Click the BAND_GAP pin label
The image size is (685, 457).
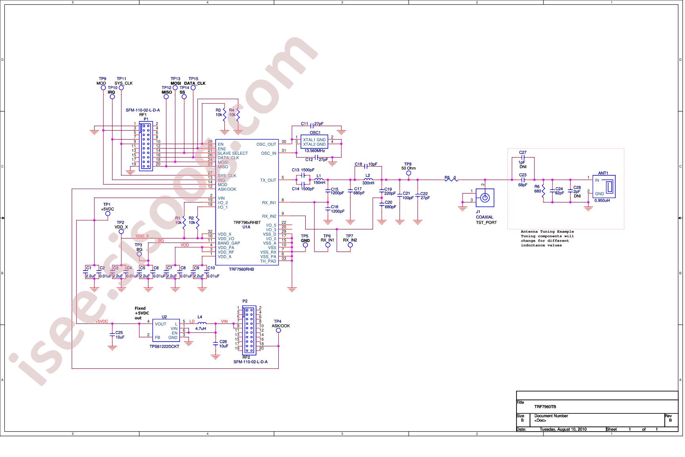pos(229,243)
